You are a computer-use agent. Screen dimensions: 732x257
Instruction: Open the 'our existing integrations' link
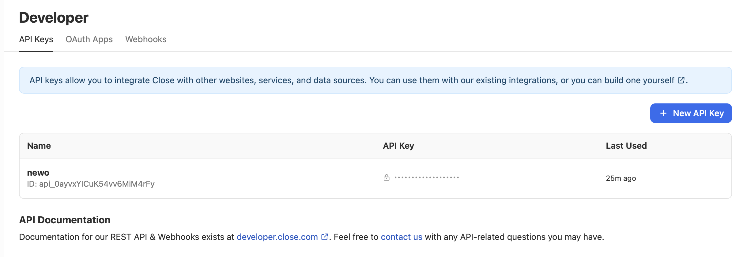(x=508, y=80)
